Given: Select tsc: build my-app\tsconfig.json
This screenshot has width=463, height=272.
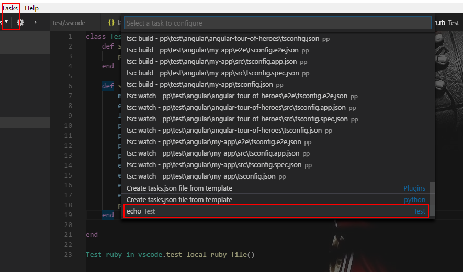Looking at the screenshot, I should tap(278, 84).
